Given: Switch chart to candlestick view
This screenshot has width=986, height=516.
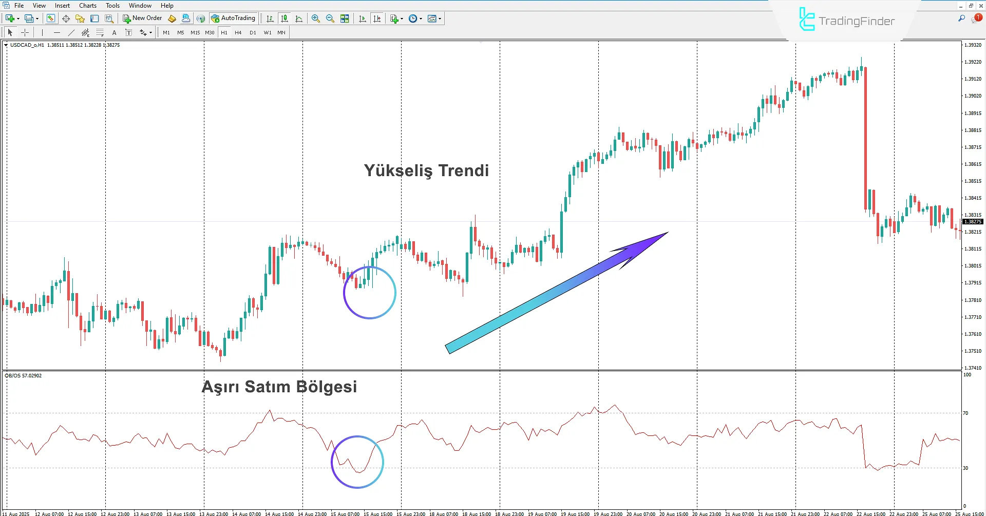Looking at the screenshot, I should 285,18.
